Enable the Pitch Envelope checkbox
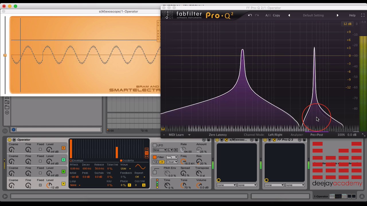Viewport: 367px width, 206px height. [155, 172]
